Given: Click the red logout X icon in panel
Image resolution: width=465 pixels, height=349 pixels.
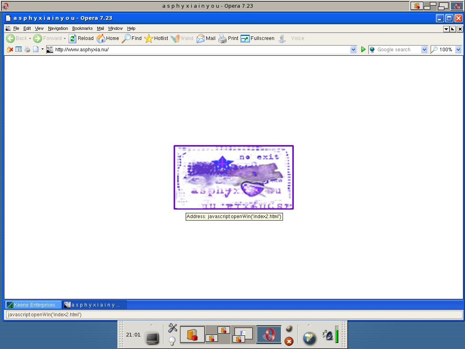Looking at the screenshot, I should click(x=289, y=341).
